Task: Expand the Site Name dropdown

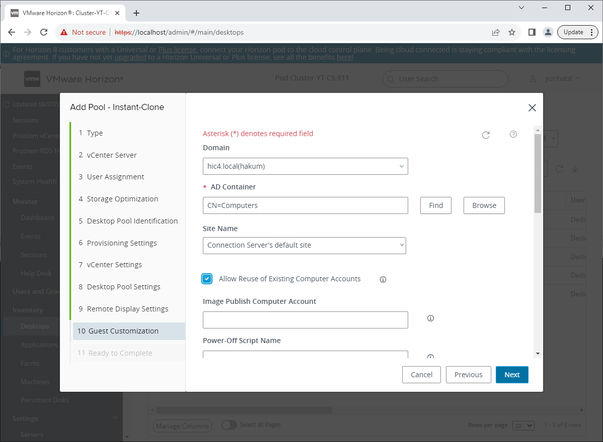Action: [304, 245]
